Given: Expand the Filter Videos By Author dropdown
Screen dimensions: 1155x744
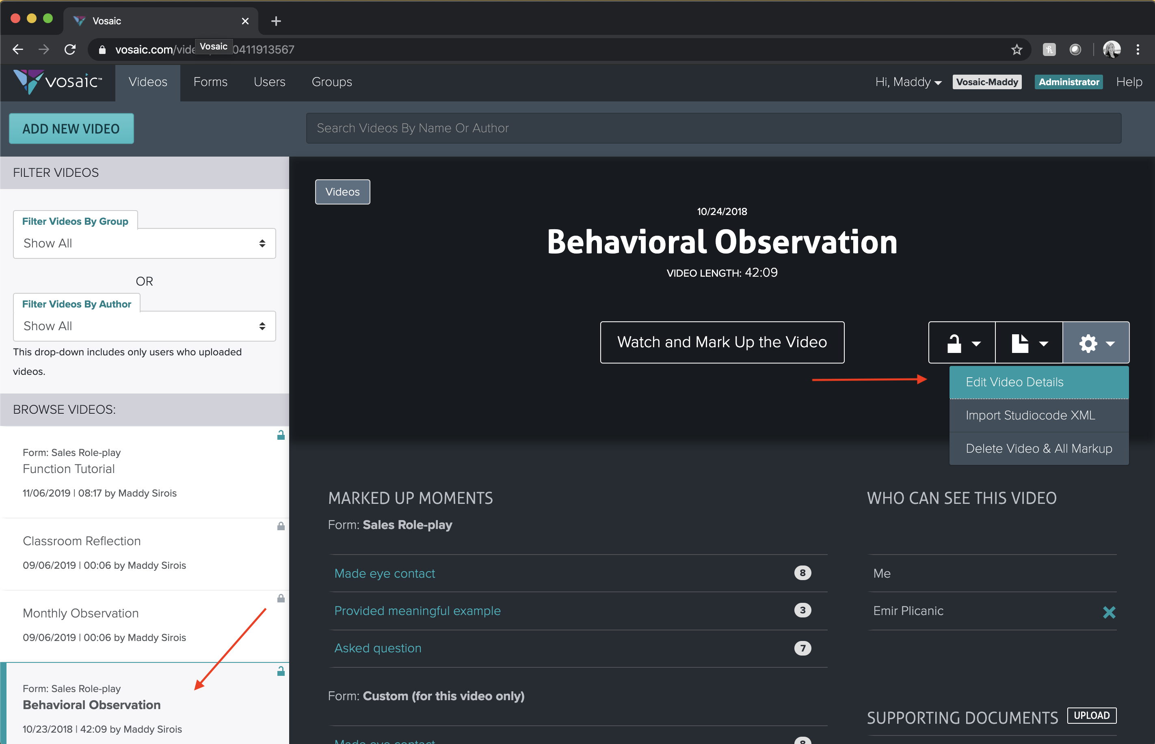Looking at the screenshot, I should pyautogui.click(x=144, y=326).
